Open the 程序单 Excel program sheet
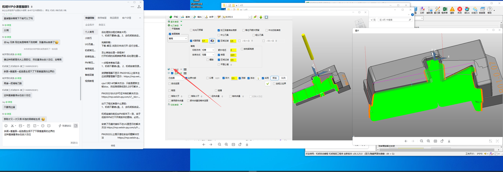This screenshot has width=503, height=172. click(444, 10)
